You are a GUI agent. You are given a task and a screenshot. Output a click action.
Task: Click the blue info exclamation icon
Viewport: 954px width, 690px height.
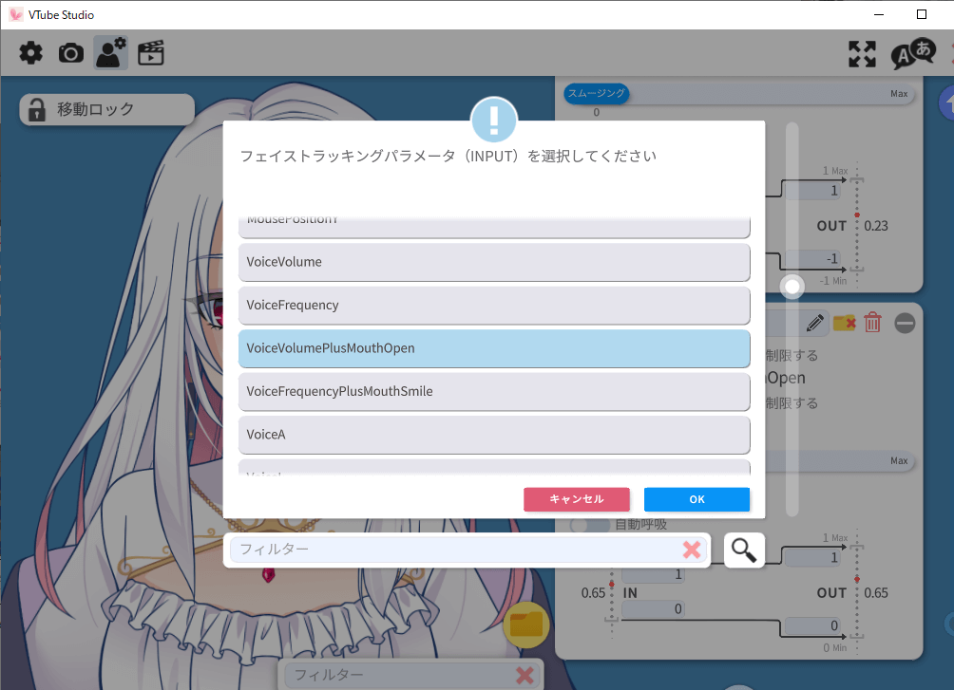point(494,120)
